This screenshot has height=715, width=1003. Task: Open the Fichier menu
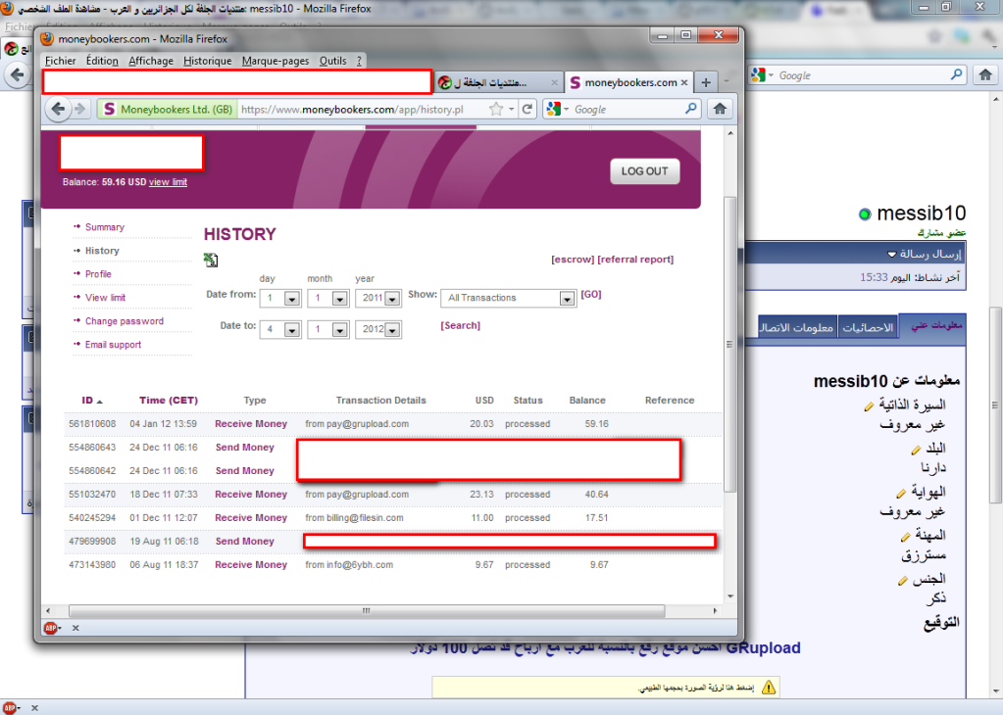61,61
